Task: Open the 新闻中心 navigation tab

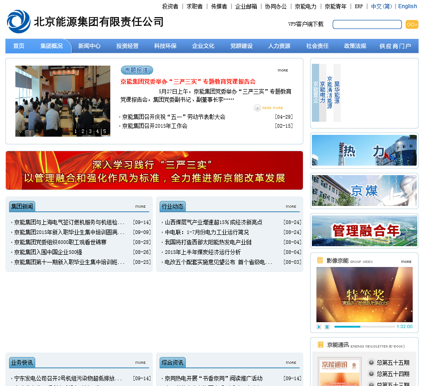Action: (x=89, y=46)
